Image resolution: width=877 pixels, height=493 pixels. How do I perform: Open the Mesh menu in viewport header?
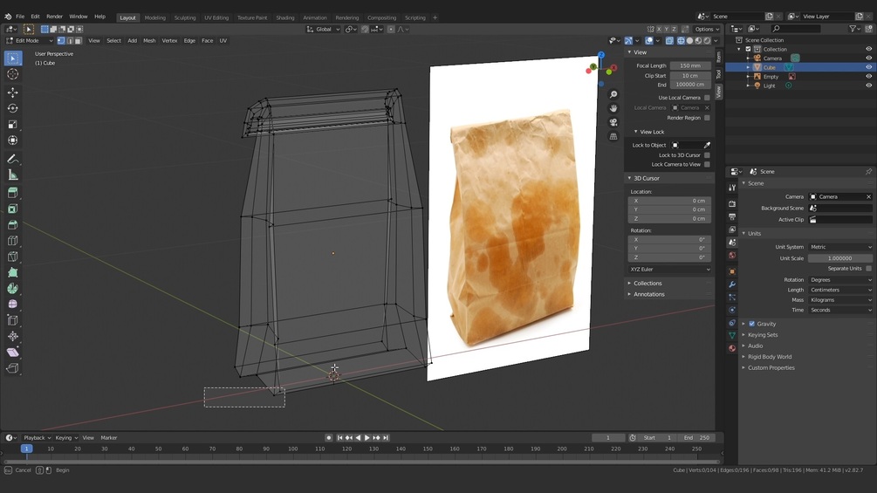coord(149,41)
